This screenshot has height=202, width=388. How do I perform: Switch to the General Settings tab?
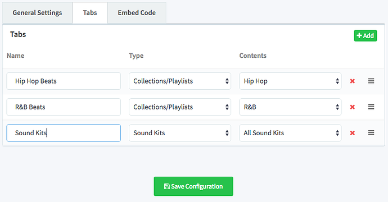point(37,13)
